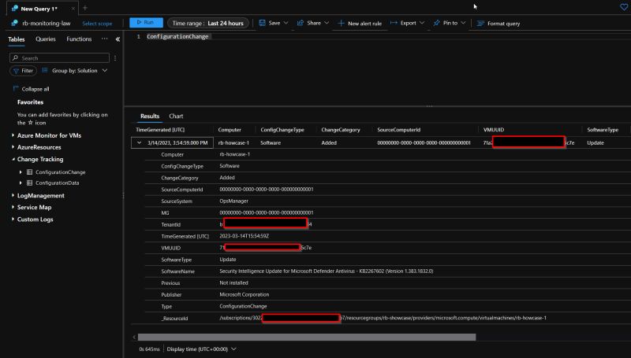Collapse the sidebar with double chevron
The width and height of the screenshot is (631, 358).
(x=118, y=39)
